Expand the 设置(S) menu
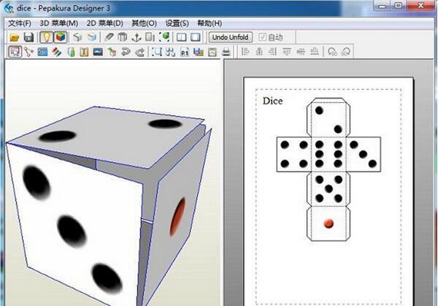This screenshot has height=306, width=438. tap(177, 23)
